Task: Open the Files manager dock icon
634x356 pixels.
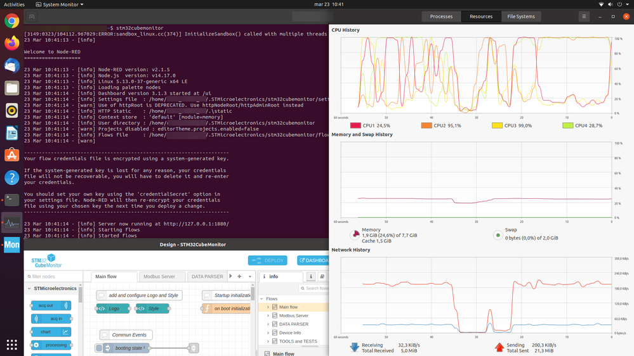Action: click(x=11, y=88)
